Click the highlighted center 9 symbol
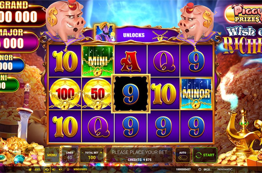This screenshot has height=173, width=262. 131,93
